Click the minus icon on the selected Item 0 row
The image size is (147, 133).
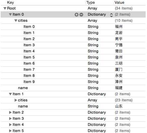[81, 15]
